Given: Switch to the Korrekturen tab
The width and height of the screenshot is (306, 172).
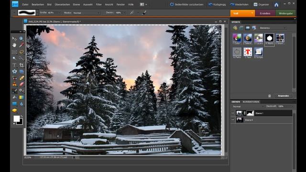Looking at the screenshot, I should coord(251,102).
